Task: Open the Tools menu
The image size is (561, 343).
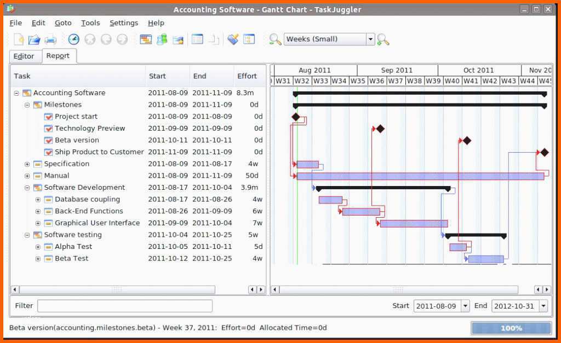Action: (x=90, y=23)
